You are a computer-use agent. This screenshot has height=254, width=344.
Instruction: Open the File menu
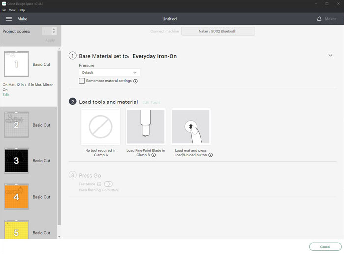[4, 10]
